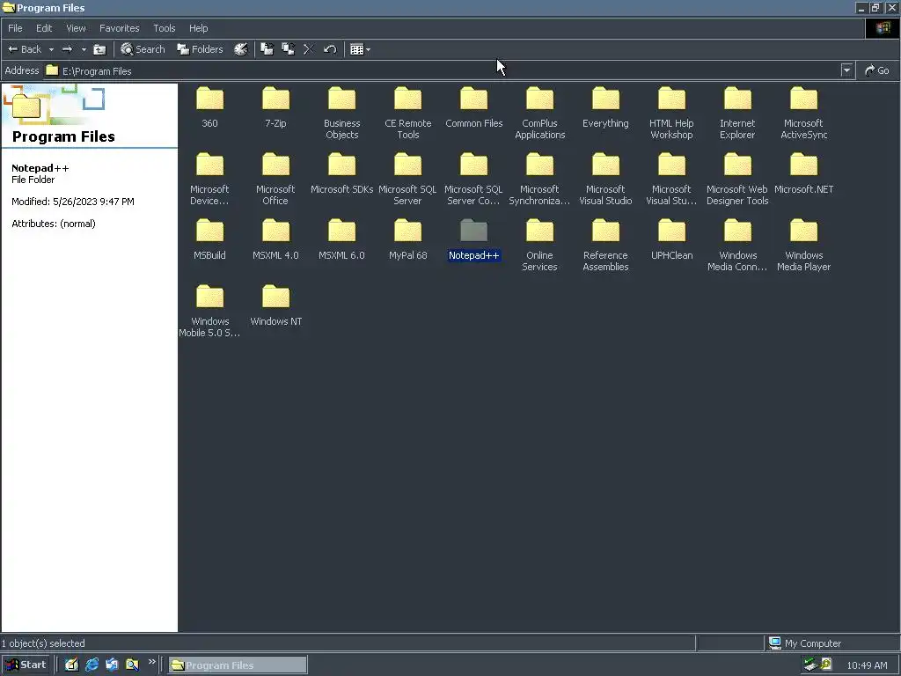901x676 pixels.
Task: Open the Edit menu
Action: click(x=44, y=28)
